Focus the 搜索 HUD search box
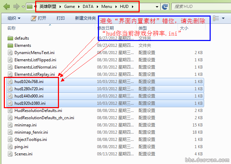Screen dimensions: 231x164 click(x=201, y=7)
